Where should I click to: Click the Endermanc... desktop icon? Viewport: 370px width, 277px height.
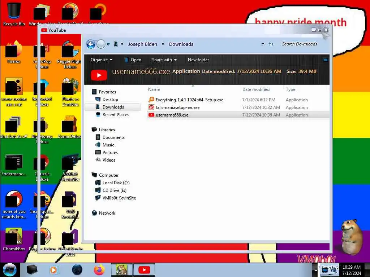point(14,165)
